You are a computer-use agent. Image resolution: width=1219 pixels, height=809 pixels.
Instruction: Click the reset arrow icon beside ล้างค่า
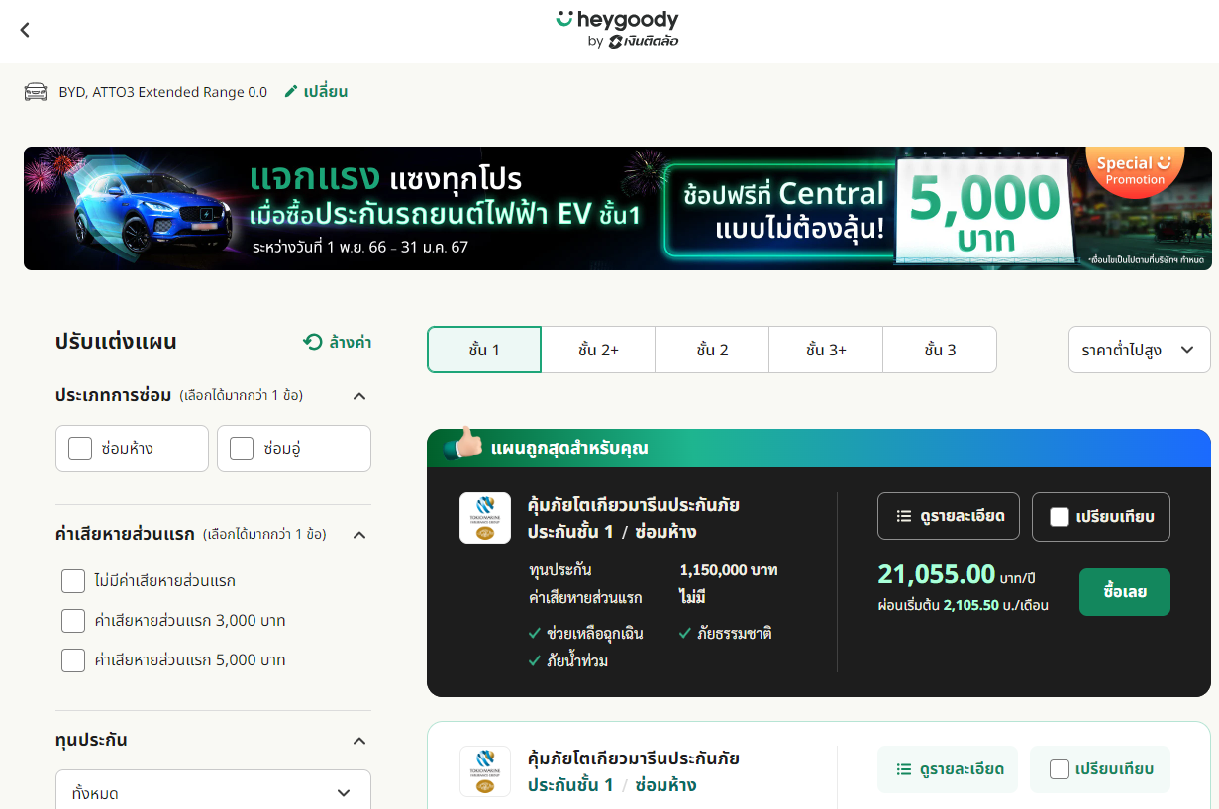pos(313,342)
